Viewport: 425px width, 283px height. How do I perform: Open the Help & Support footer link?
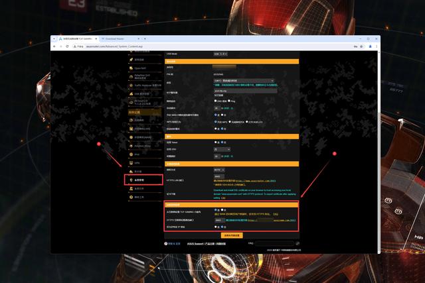click(x=174, y=244)
